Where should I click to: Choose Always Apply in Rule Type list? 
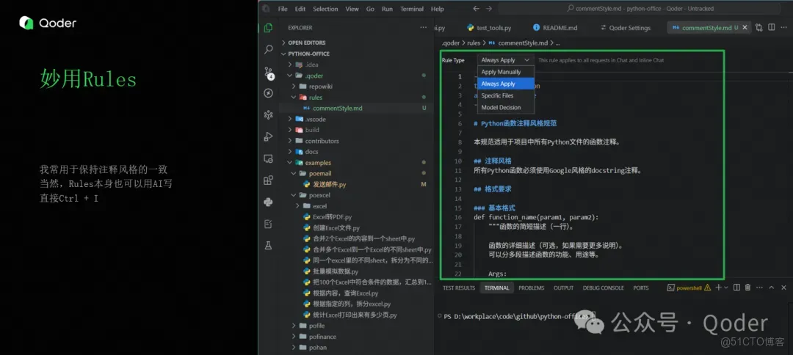coord(506,84)
